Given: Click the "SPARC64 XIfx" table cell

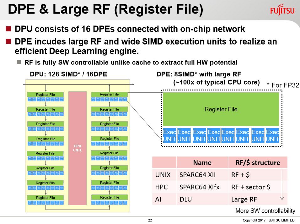Looking at the screenshot, I should point(202,187).
